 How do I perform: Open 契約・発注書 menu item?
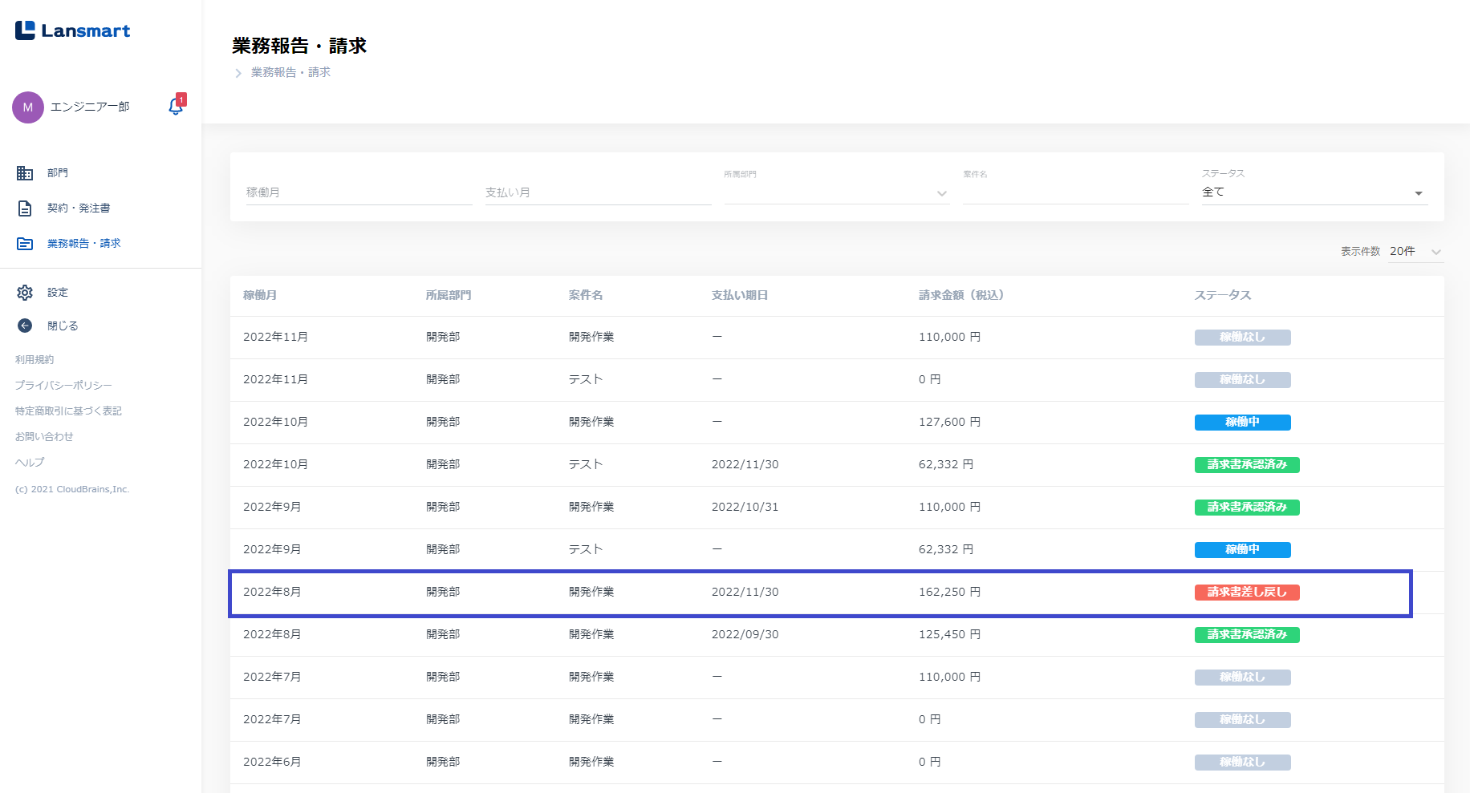point(79,208)
